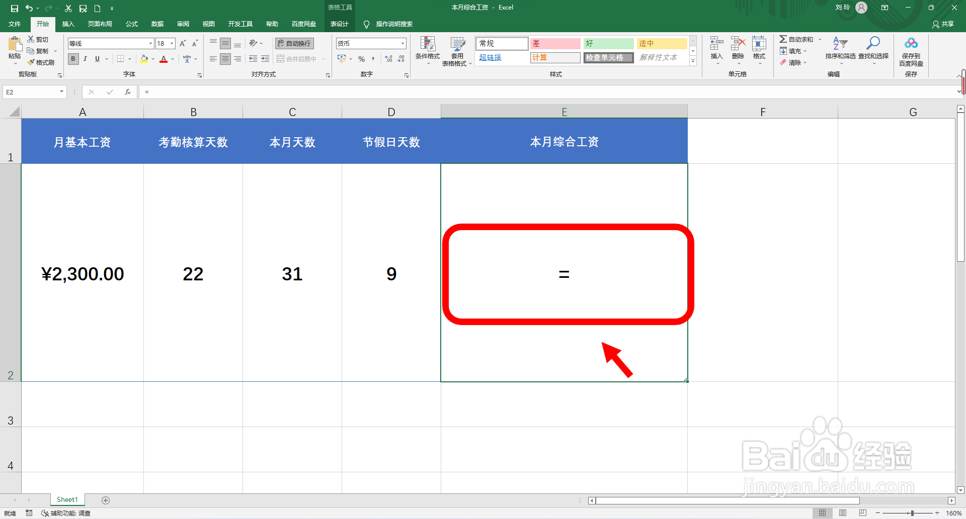Expand the Name Box dropdown
This screenshot has height=519, width=966.
[61, 92]
